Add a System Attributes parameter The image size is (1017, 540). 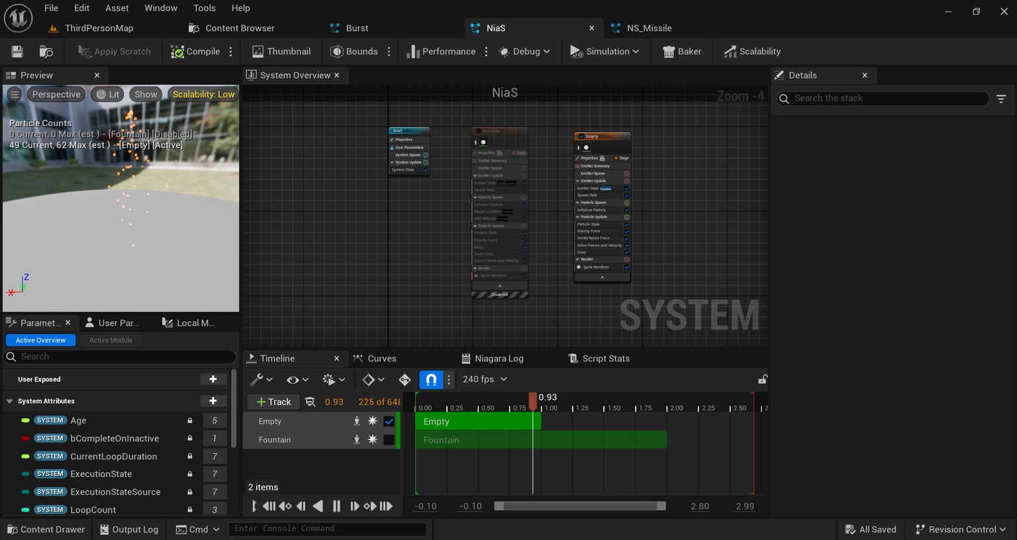pyautogui.click(x=213, y=401)
